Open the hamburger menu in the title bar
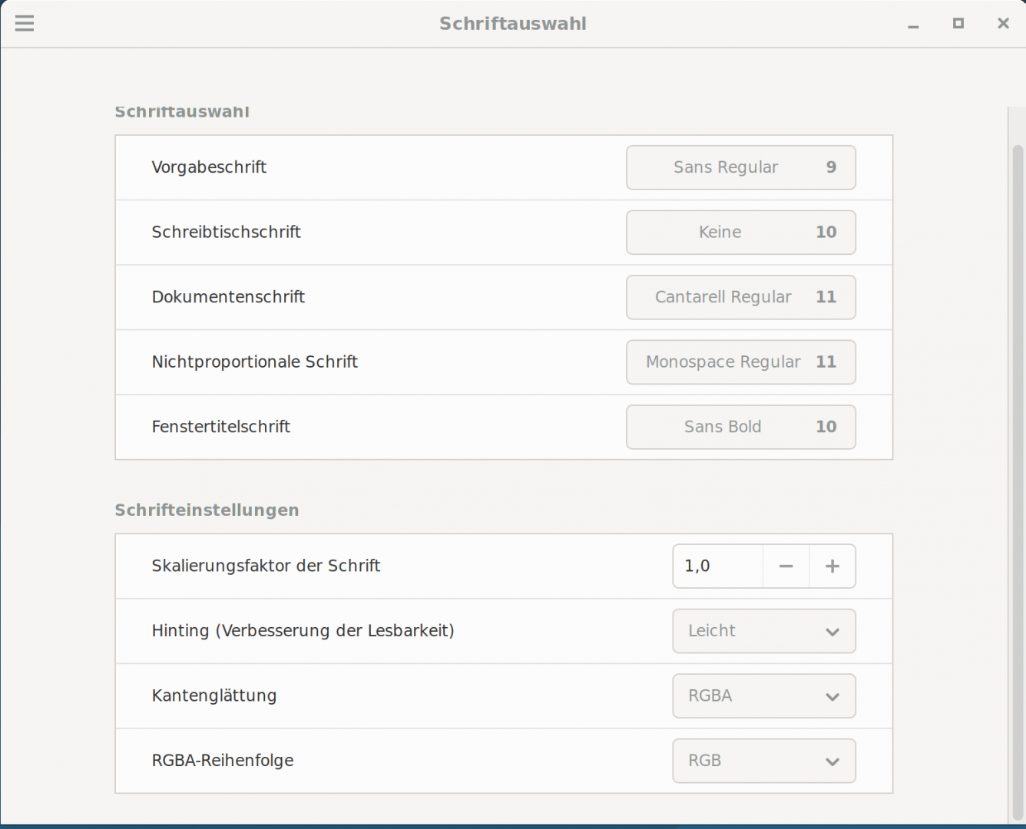The height and width of the screenshot is (829, 1026). pyautogui.click(x=25, y=24)
